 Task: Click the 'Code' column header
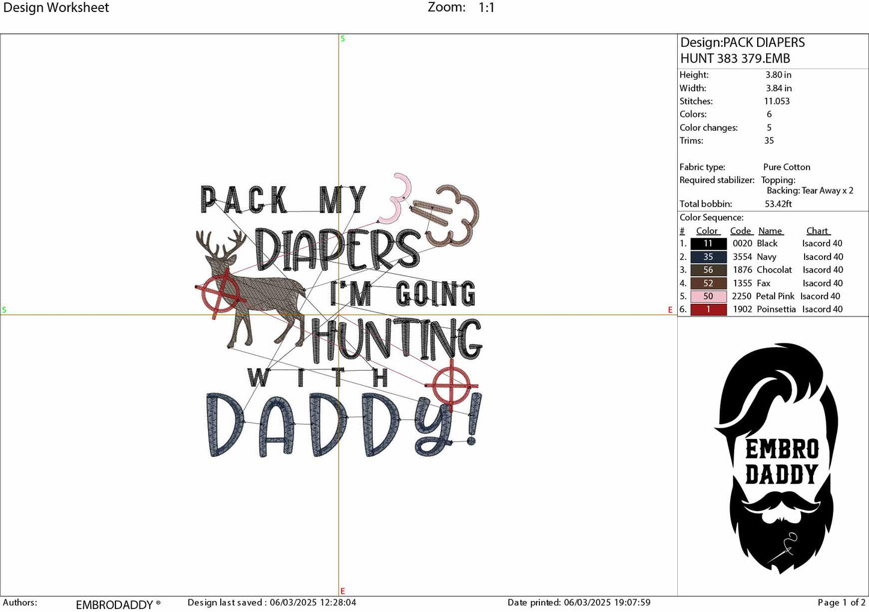point(741,231)
